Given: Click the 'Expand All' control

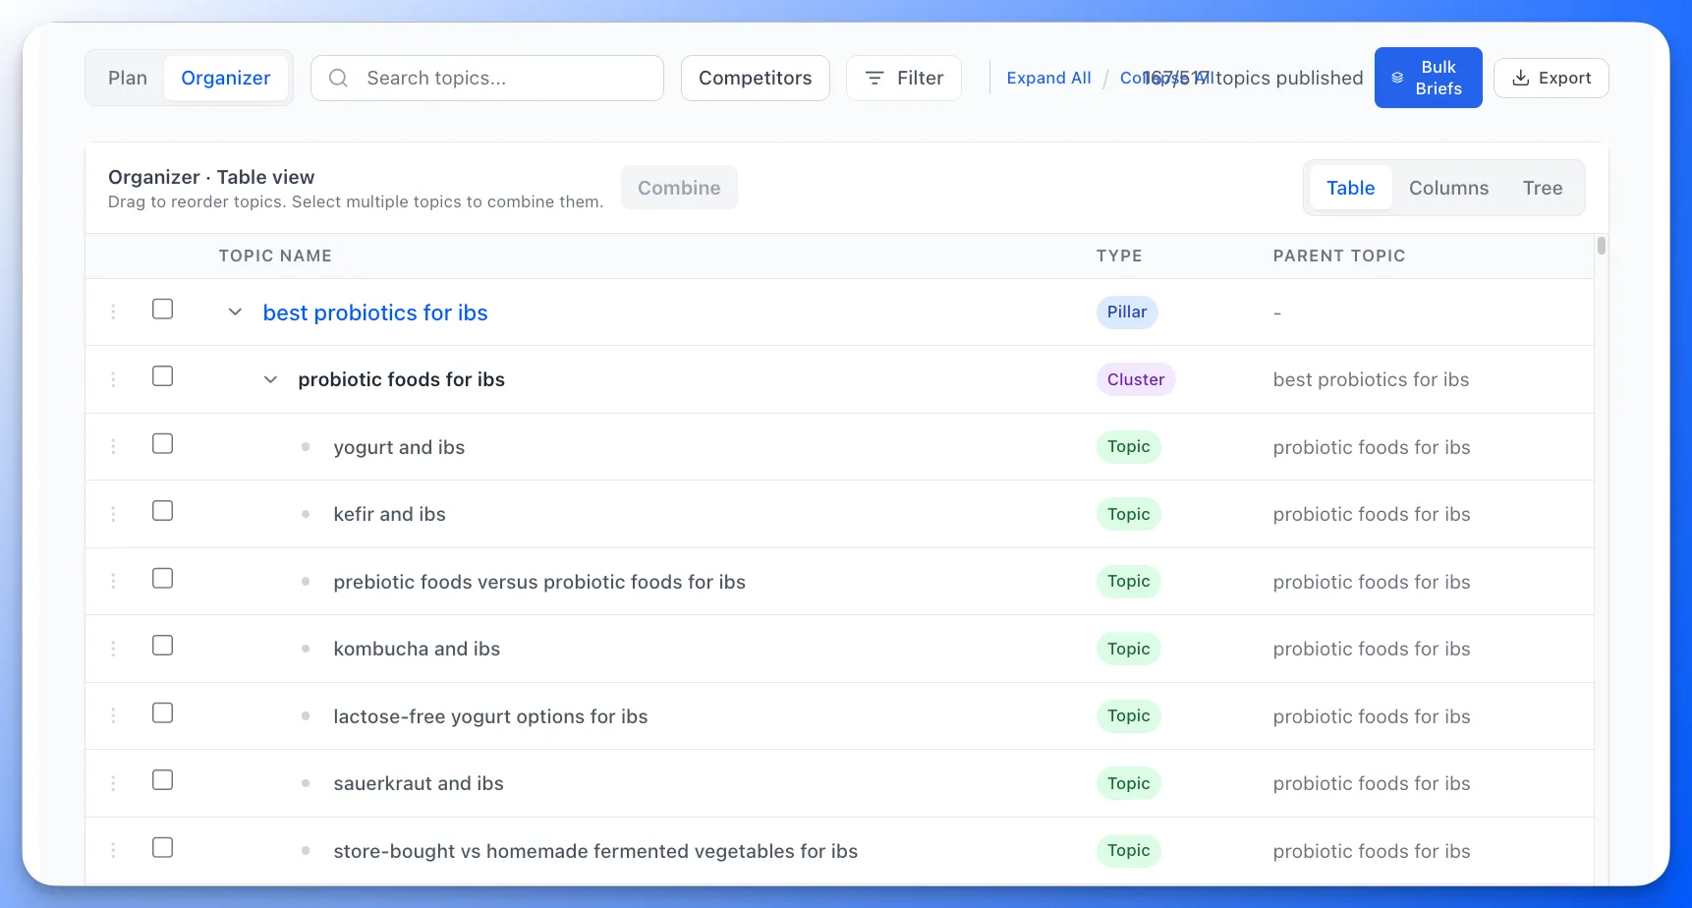Looking at the screenshot, I should [x=1048, y=78].
